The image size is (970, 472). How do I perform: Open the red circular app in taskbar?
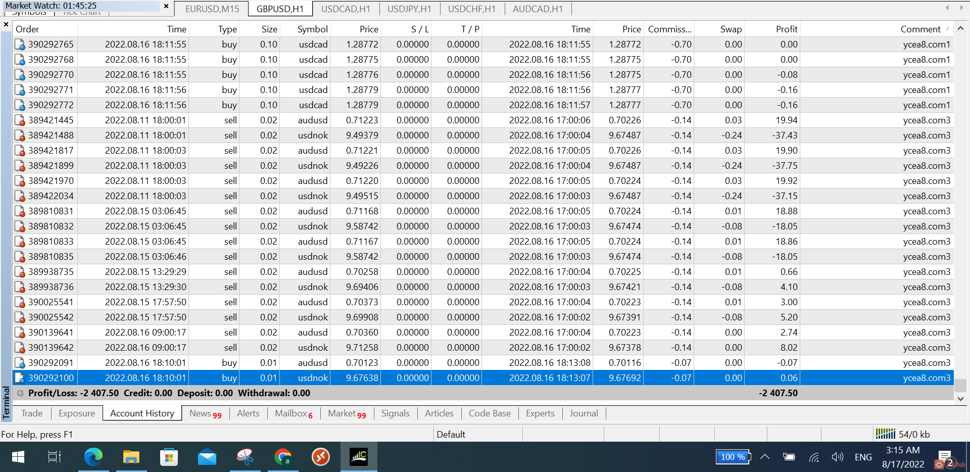pos(321,457)
